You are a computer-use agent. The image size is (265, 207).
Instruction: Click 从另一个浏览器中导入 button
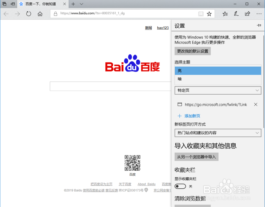[x=196, y=157]
